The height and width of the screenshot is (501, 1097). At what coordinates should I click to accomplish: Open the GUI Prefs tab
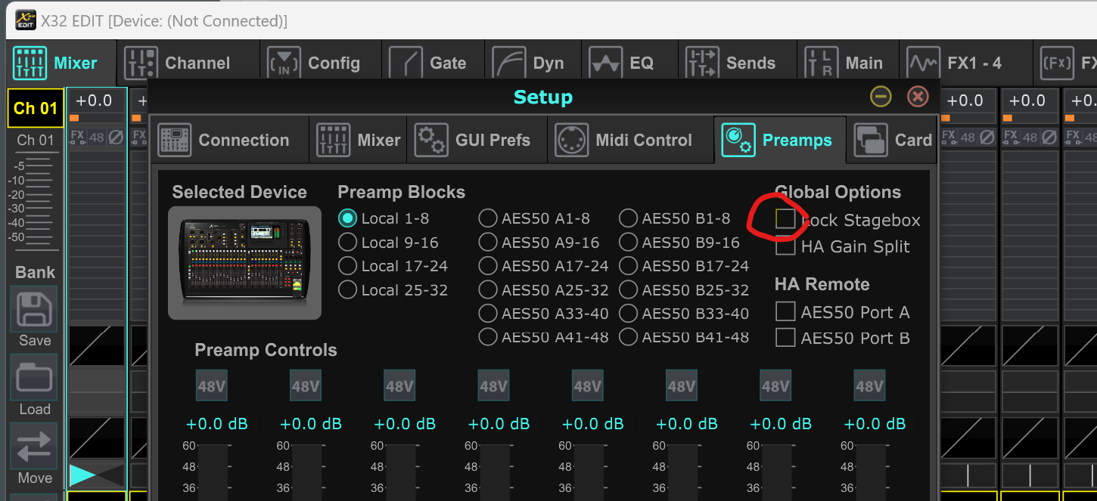click(x=477, y=140)
